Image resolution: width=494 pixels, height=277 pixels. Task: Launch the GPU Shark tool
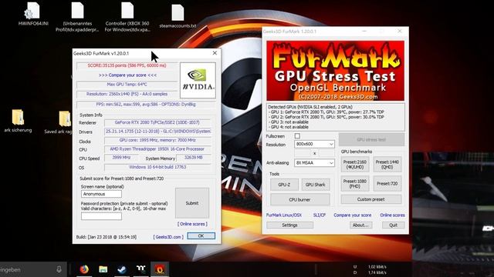tap(316, 185)
